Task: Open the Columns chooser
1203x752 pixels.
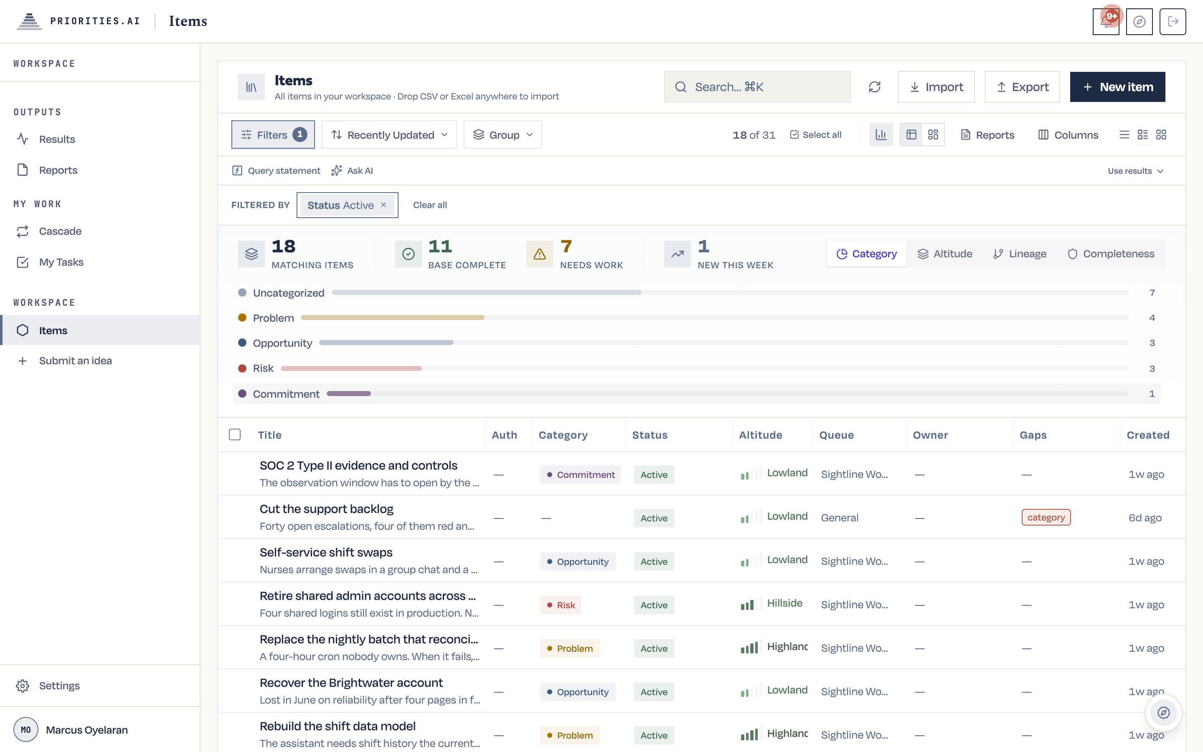Action: 1068,135
